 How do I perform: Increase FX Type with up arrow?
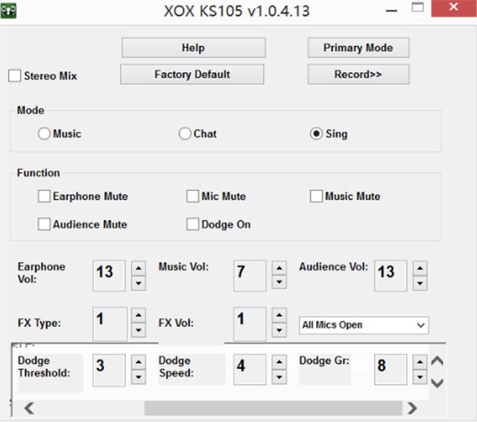[x=139, y=315]
